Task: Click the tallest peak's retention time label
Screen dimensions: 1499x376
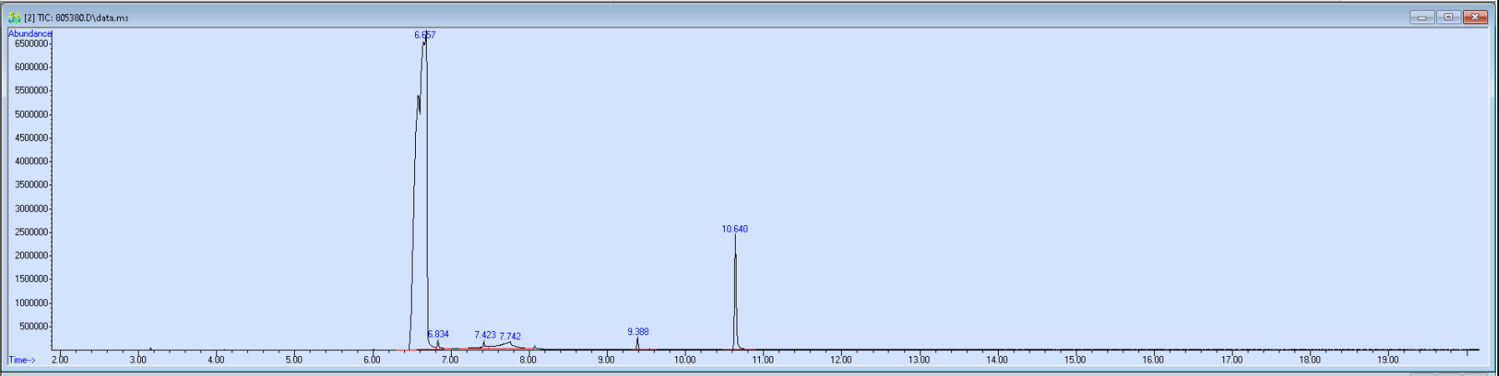Action: coord(425,35)
